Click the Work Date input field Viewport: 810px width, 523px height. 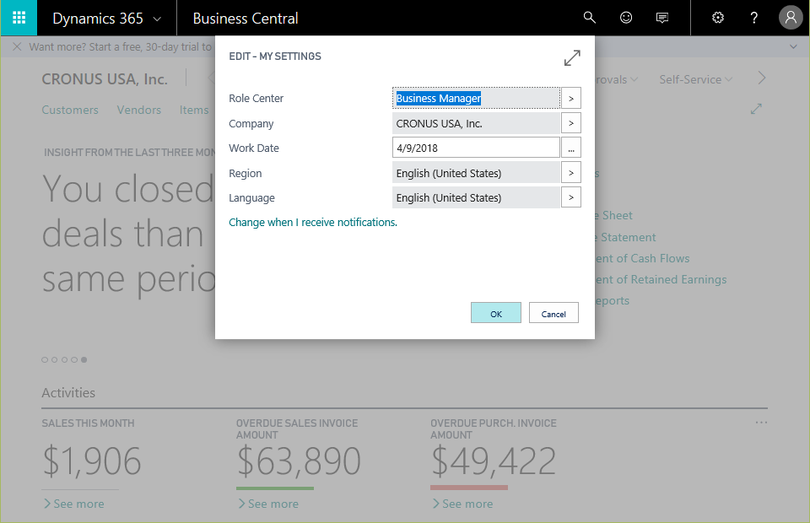click(476, 148)
